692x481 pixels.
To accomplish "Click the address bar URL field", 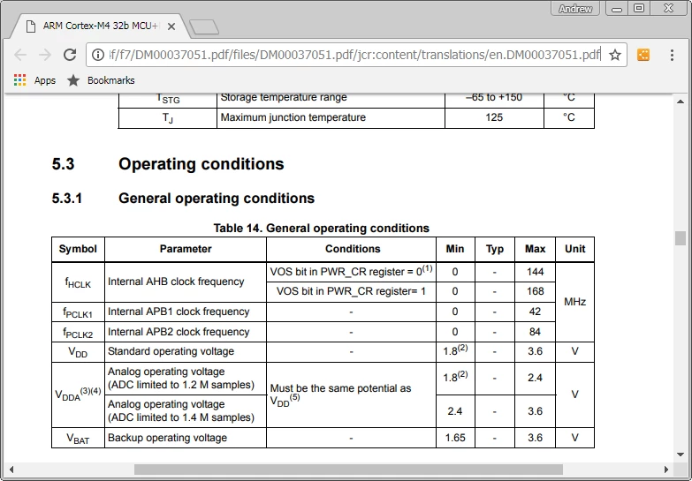I will point(354,55).
